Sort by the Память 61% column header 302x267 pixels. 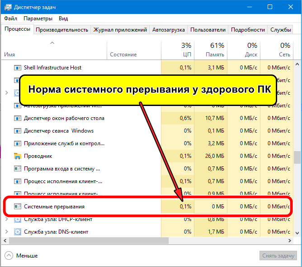tap(211, 51)
